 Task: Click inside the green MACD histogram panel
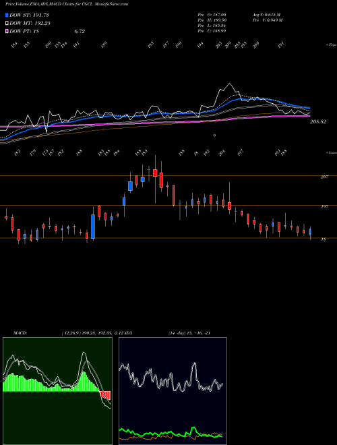click(x=57, y=391)
